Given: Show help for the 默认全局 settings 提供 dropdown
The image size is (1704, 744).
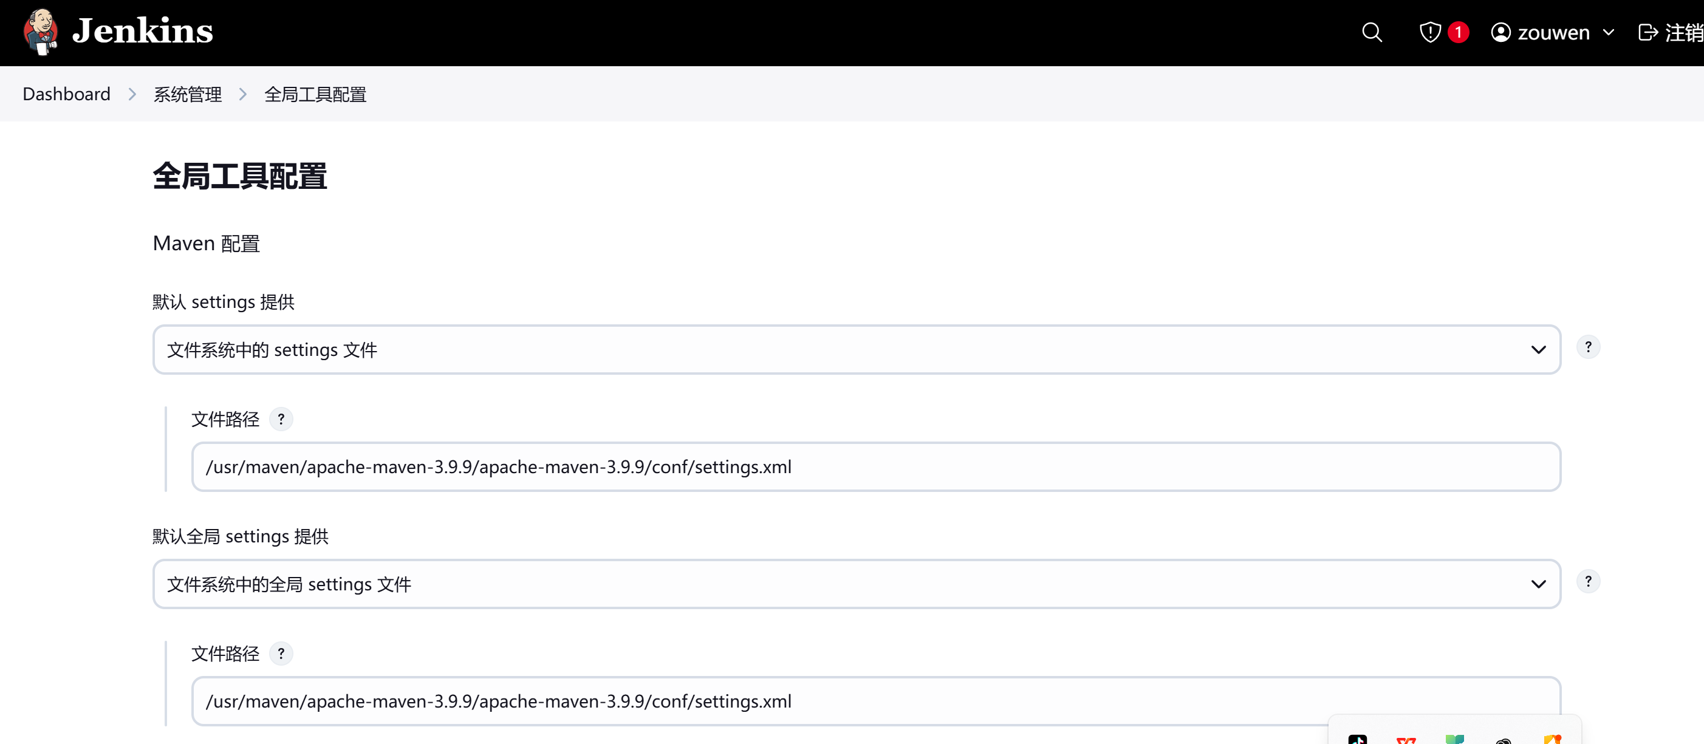Looking at the screenshot, I should pos(1587,581).
